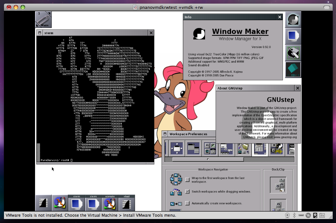Click right trough of preferences icon scrollbar

click(x=269, y=159)
